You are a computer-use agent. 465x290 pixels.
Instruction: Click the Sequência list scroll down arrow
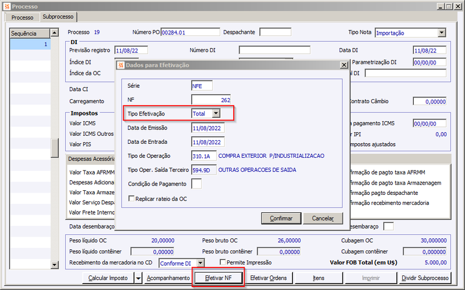(x=55, y=264)
